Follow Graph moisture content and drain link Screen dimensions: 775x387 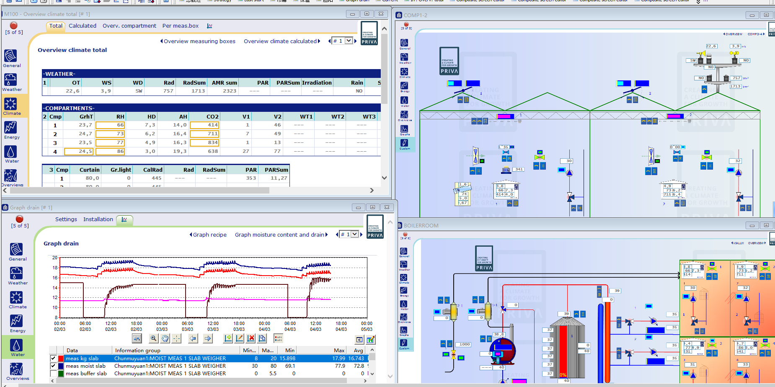279,235
